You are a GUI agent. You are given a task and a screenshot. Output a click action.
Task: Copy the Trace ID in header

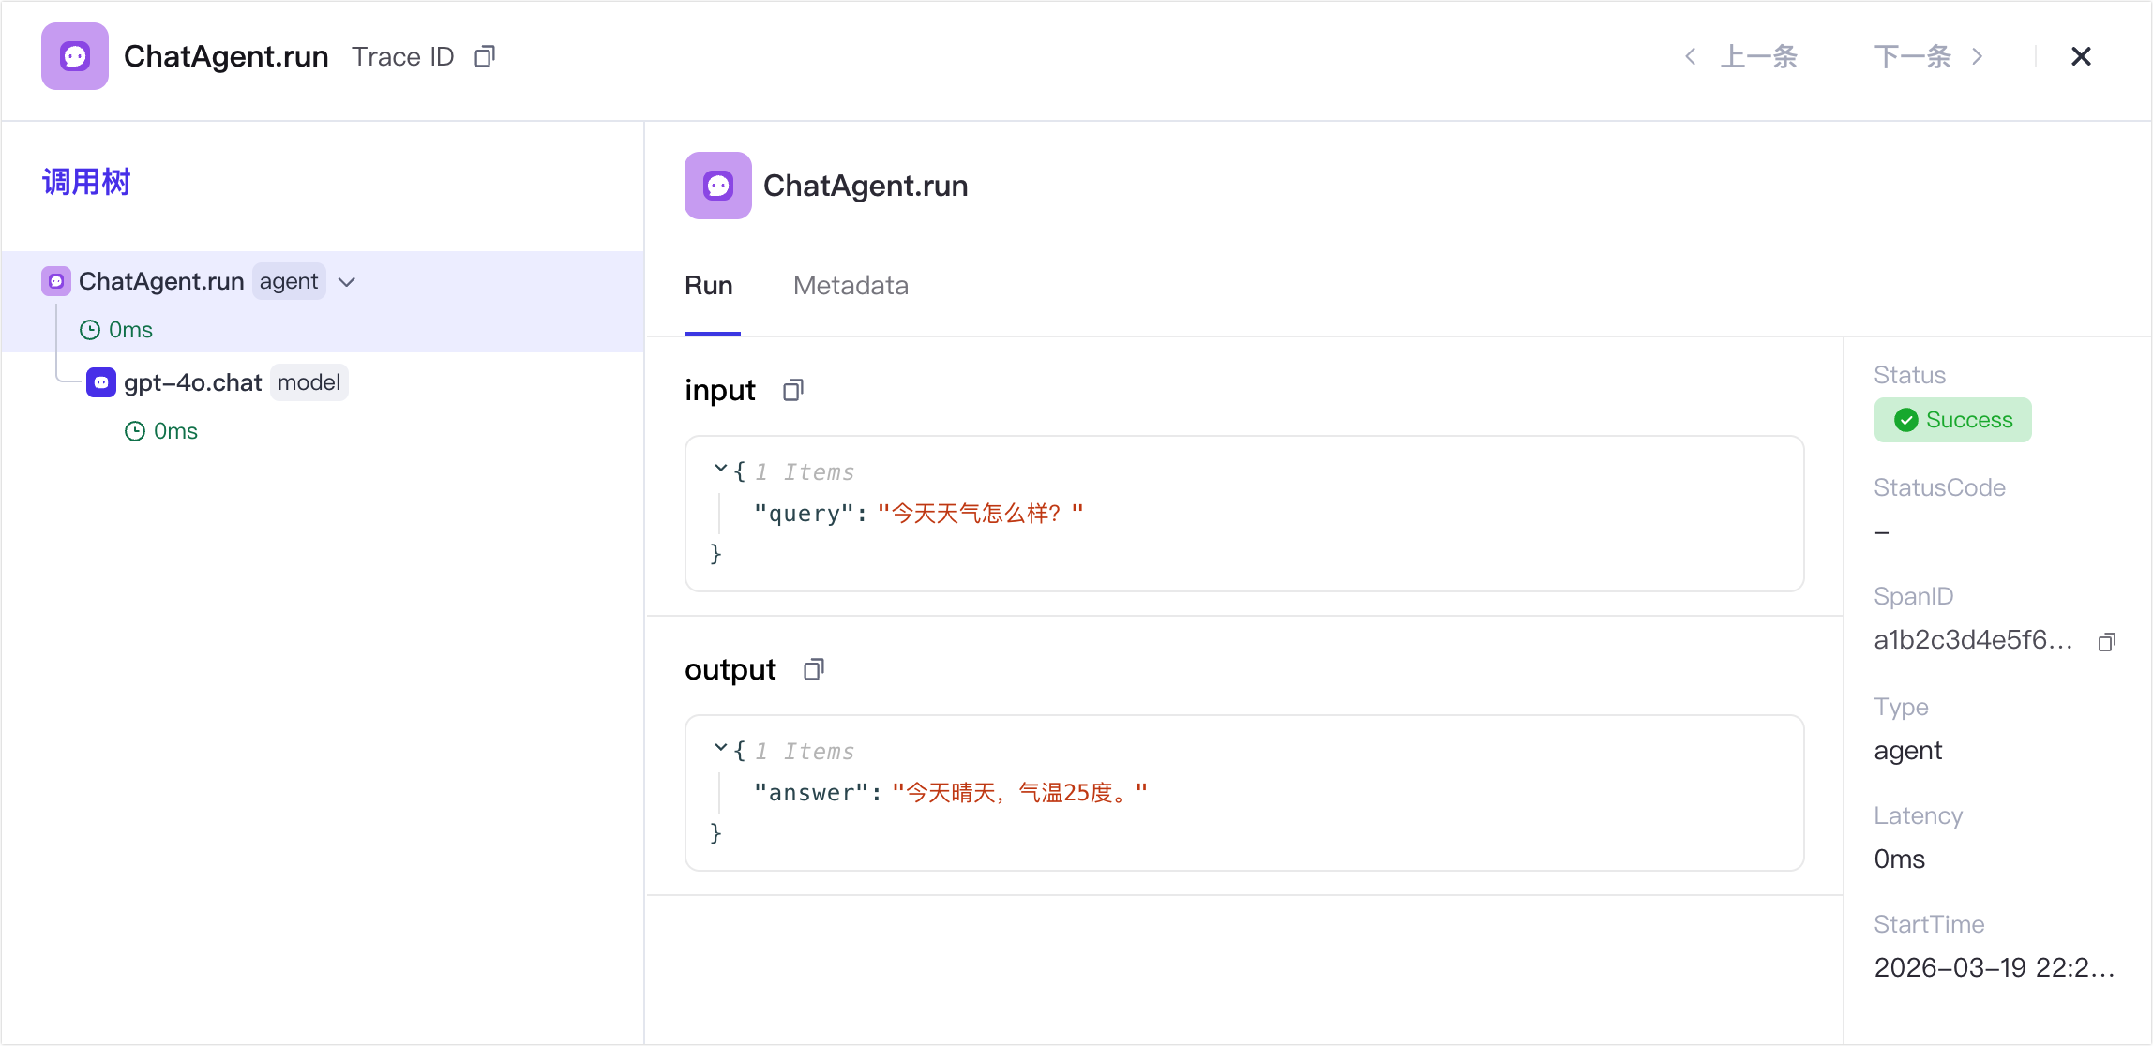pos(485,57)
